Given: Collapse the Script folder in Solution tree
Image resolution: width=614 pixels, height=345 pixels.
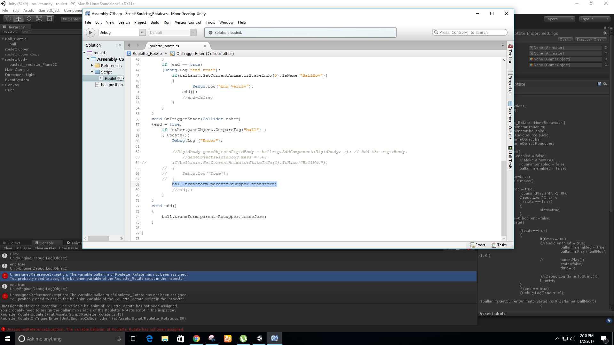Looking at the screenshot, I should (x=92, y=72).
